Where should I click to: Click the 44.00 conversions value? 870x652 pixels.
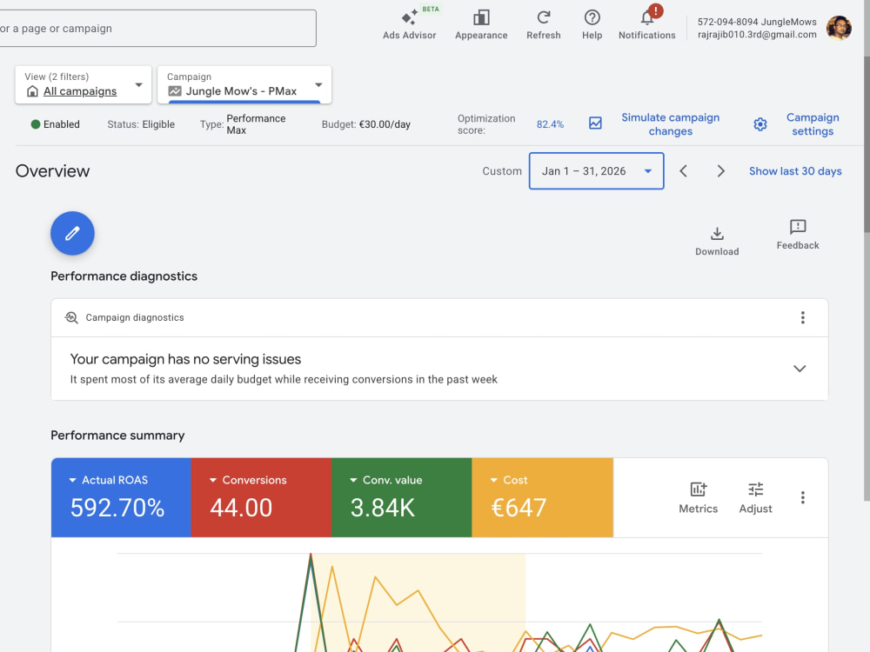[241, 508]
